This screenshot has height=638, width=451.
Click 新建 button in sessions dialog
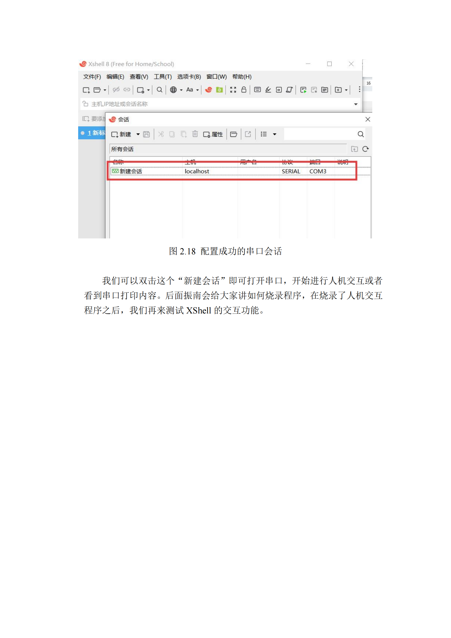(121, 134)
